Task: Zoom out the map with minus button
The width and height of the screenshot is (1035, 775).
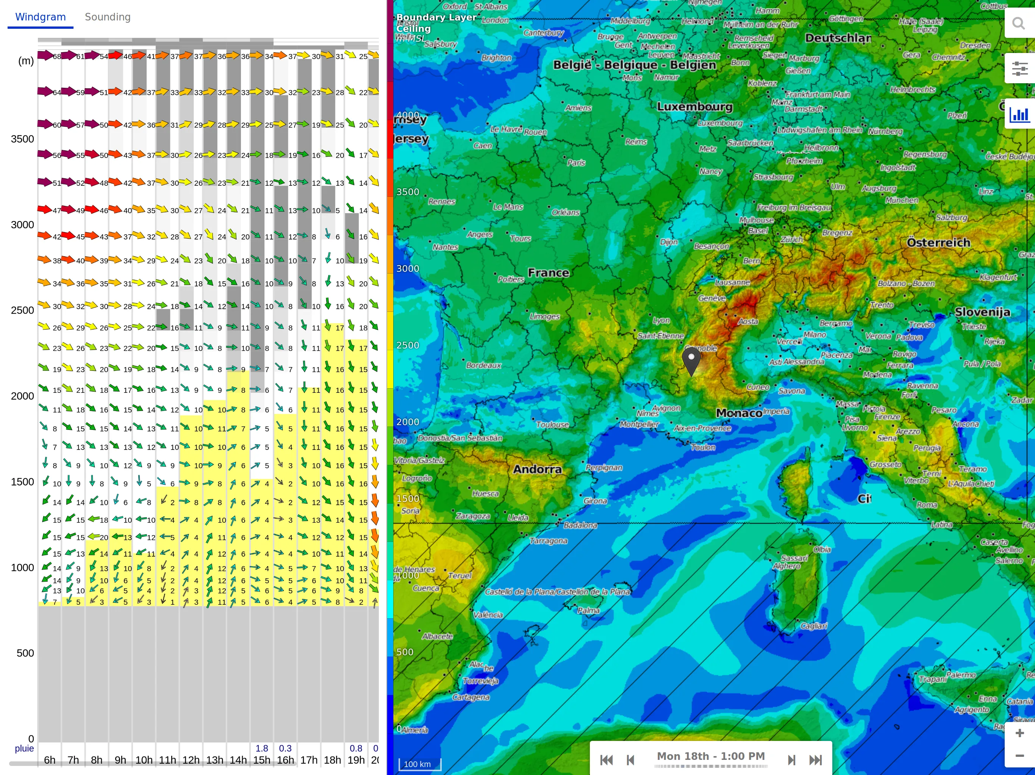Action: (x=1019, y=756)
